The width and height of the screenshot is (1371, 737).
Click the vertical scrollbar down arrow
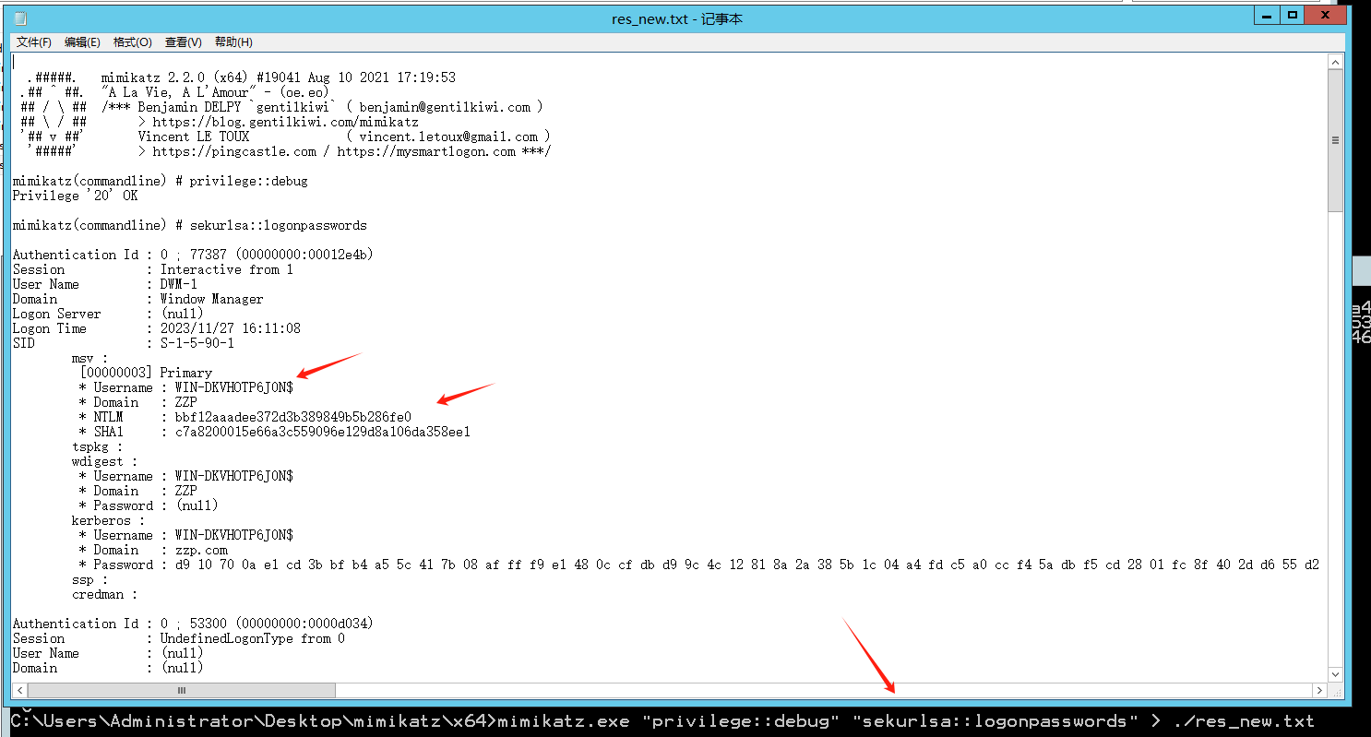pyautogui.click(x=1335, y=675)
